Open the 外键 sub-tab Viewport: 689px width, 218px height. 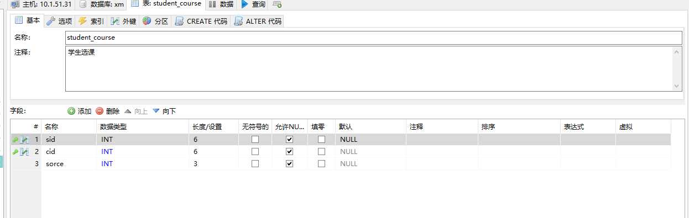pyautogui.click(x=123, y=21)
